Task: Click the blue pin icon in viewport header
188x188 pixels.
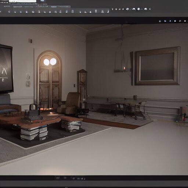Action: coord(170,21)
